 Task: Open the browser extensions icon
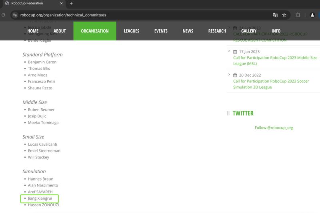[x=298, y=15]
